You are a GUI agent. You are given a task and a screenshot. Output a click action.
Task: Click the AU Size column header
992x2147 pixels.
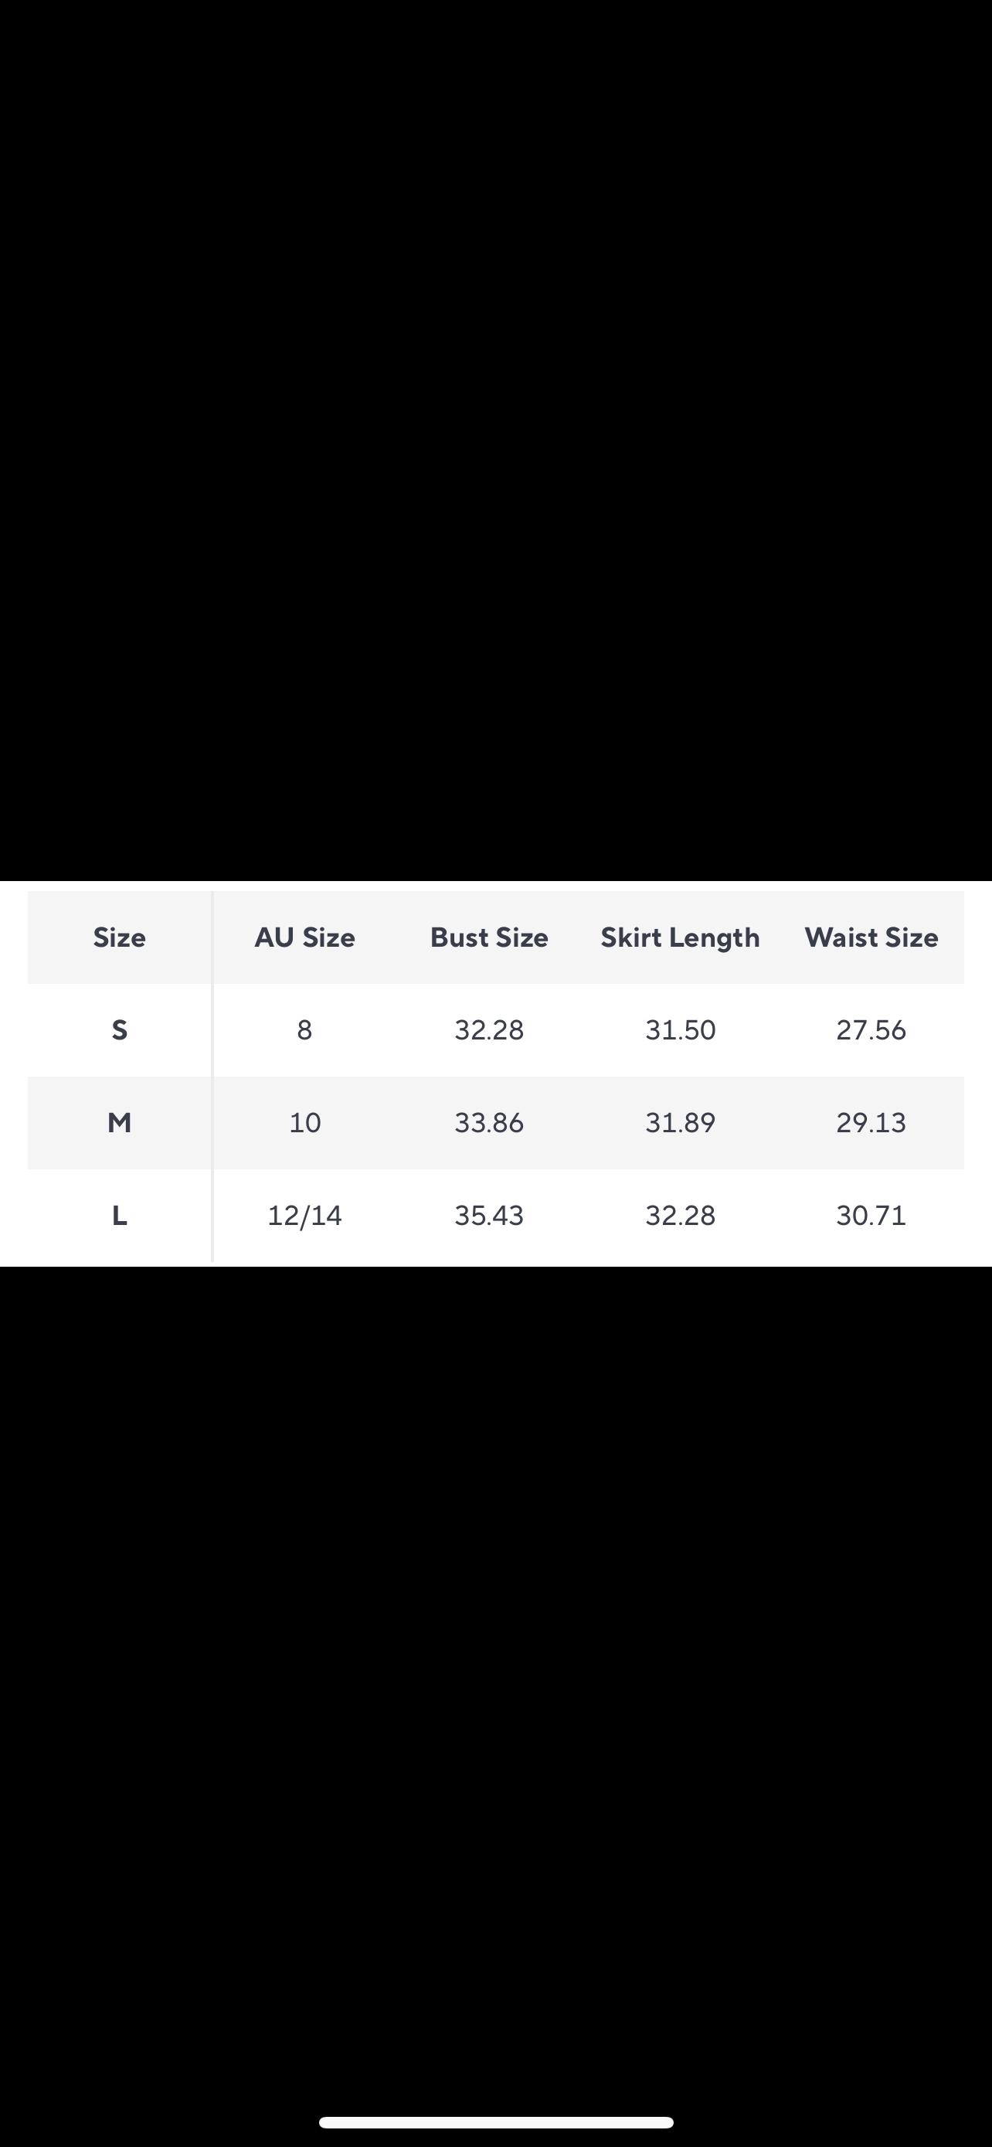305,937
